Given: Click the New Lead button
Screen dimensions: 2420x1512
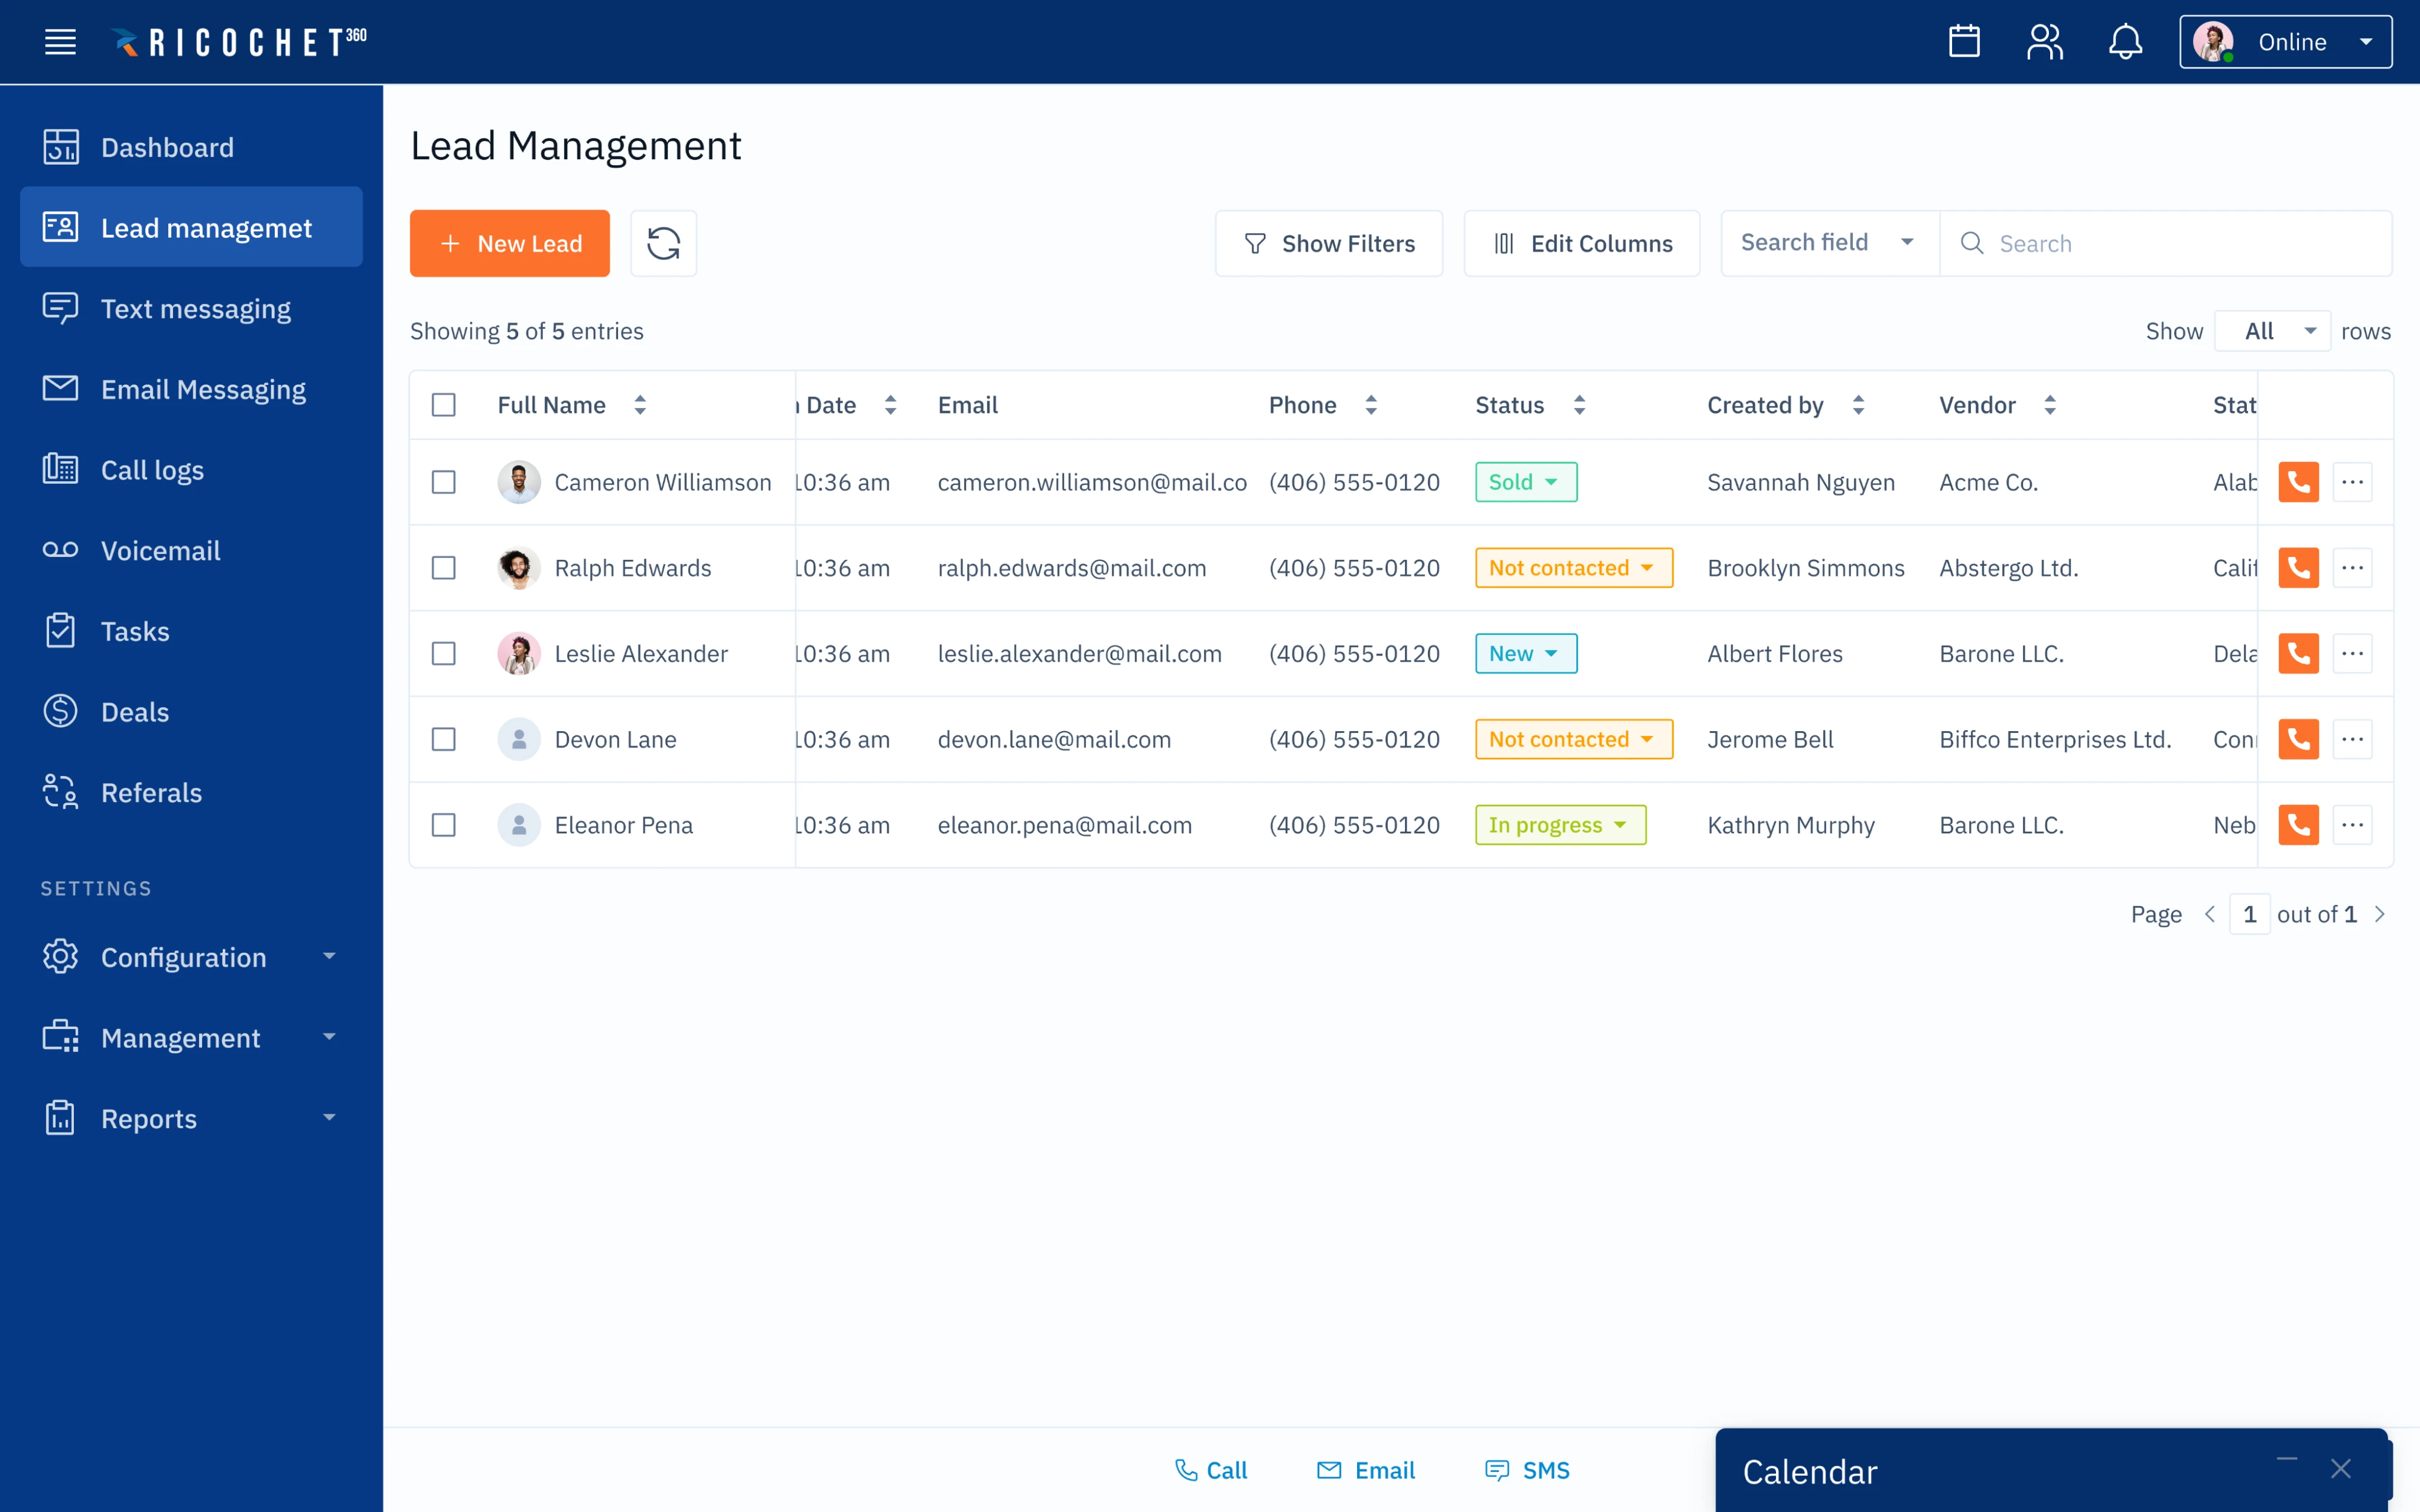Looking at the screenshot, I should click(509, 243).
